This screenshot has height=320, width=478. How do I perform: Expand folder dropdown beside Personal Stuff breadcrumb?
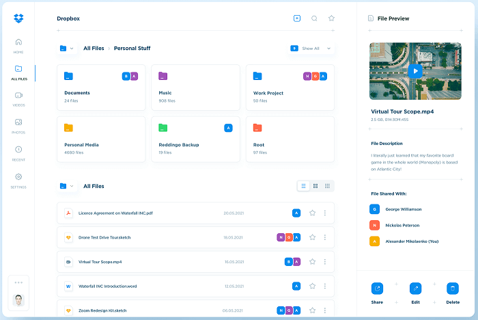tap(66, 49)
